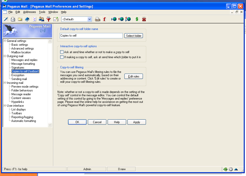This screenshot has height=176, width=246.
Task: Click the Pegasus Mail v4 banner image
Action: 27,31
